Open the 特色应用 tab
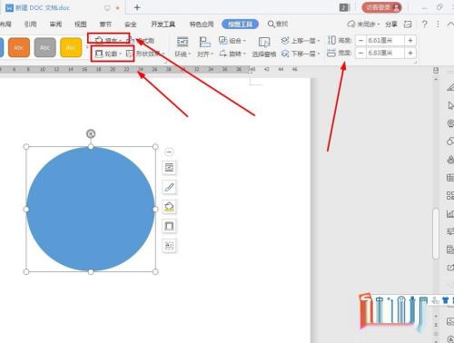 point(202,24)
